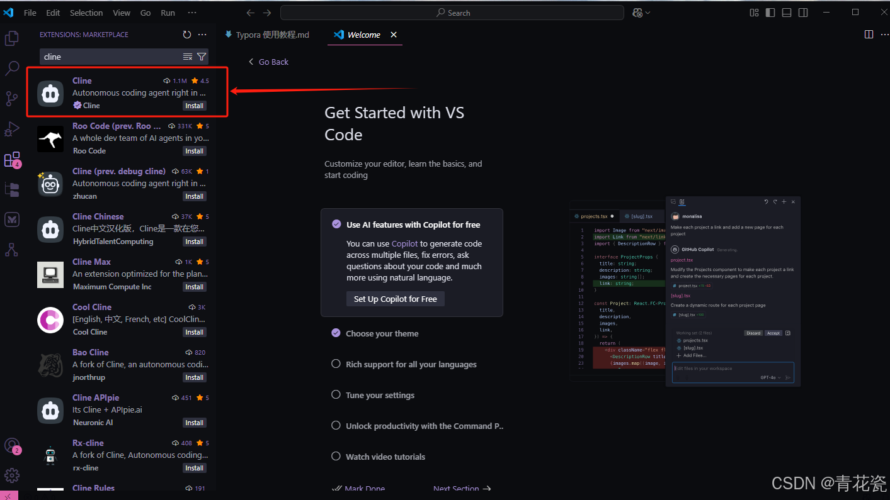The height and width of the screenshot is (500, 890).
Task: Install the Roo Code extension
Action: pyautogui.click(x=195, y=151)
